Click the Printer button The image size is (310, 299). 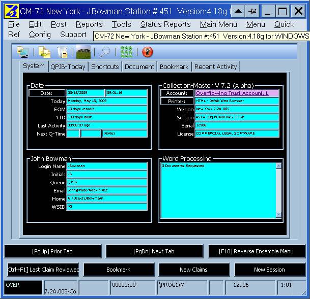point(177,102)
